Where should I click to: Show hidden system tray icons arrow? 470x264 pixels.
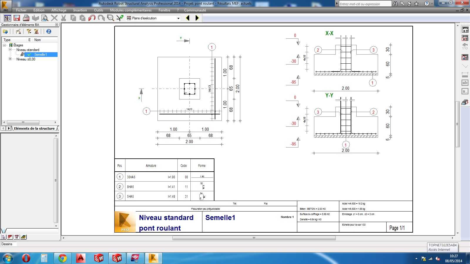pos(416,258)
